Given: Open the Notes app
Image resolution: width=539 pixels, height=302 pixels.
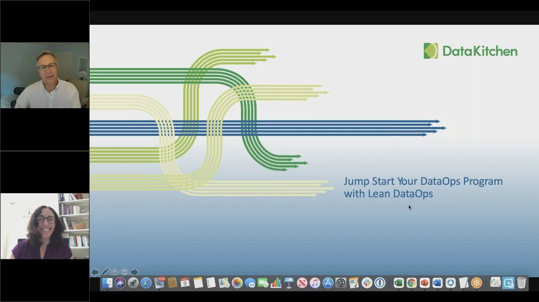Looking at the screenshot, I should 198,283.
